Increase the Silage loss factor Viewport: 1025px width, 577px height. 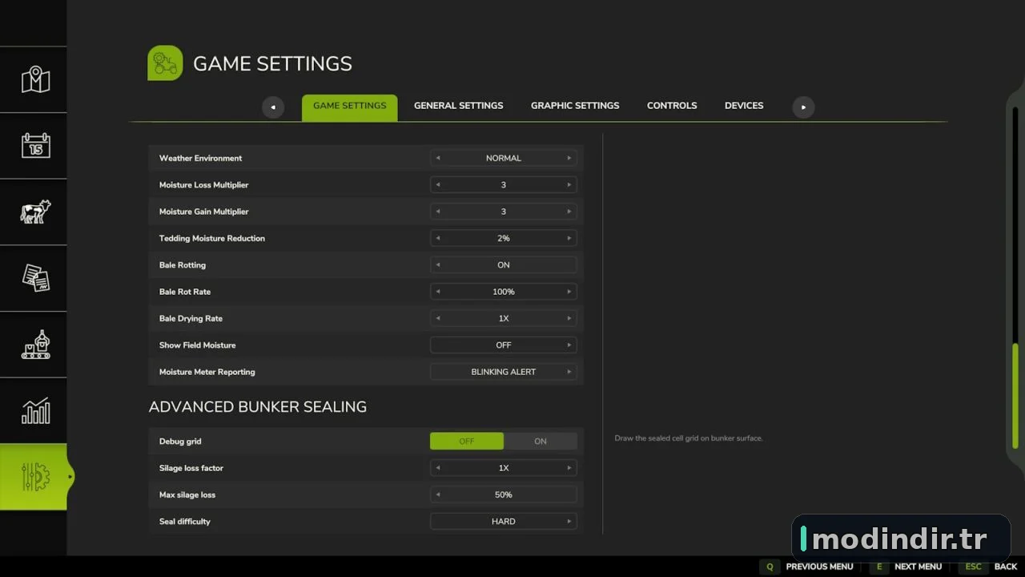click(569, 468)
